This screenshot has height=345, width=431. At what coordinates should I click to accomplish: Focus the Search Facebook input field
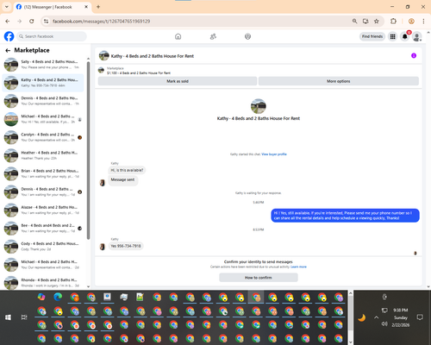[52, 36]
